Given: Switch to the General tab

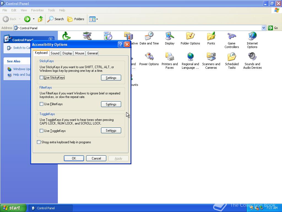Looking at the screenshot, I should [93, 53].
